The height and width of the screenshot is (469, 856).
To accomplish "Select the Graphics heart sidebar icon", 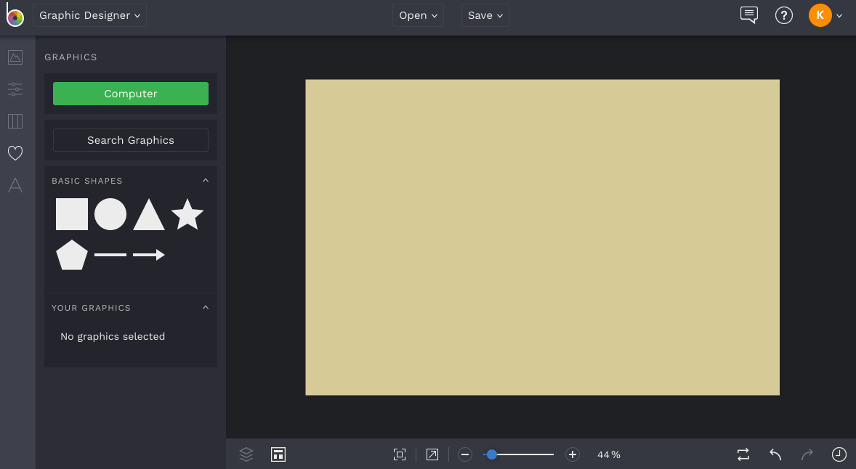I will 15,153.
